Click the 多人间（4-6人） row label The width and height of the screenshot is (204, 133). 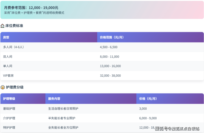14,47
